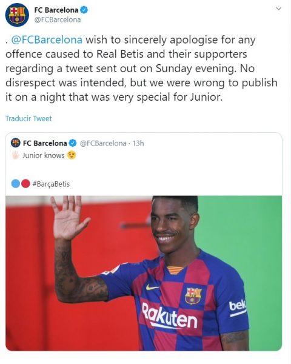The width and height of the screenshot is (291, 364).
Task: Click the raised hand emoji before Junior knows
Action: (16, 155)
